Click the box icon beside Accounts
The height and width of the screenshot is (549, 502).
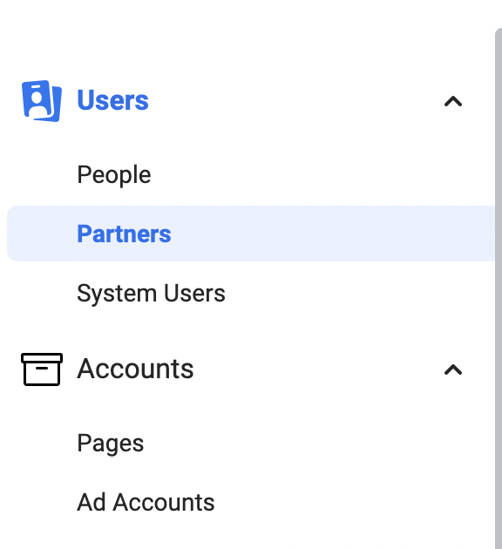[x=42, y=369]
